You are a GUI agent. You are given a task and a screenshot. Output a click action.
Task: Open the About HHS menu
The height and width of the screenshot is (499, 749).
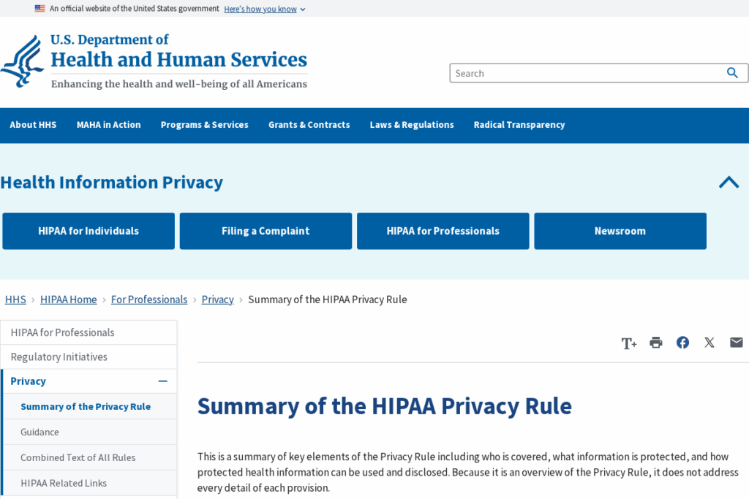coord(33,125)
